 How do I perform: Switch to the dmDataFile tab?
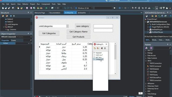[x=82, y=13]
